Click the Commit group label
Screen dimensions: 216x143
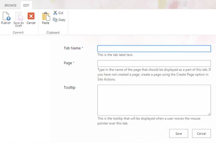click(18, 32)
